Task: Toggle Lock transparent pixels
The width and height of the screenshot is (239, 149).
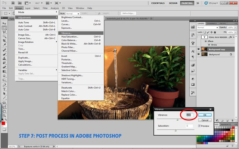Action: [205, 32]
